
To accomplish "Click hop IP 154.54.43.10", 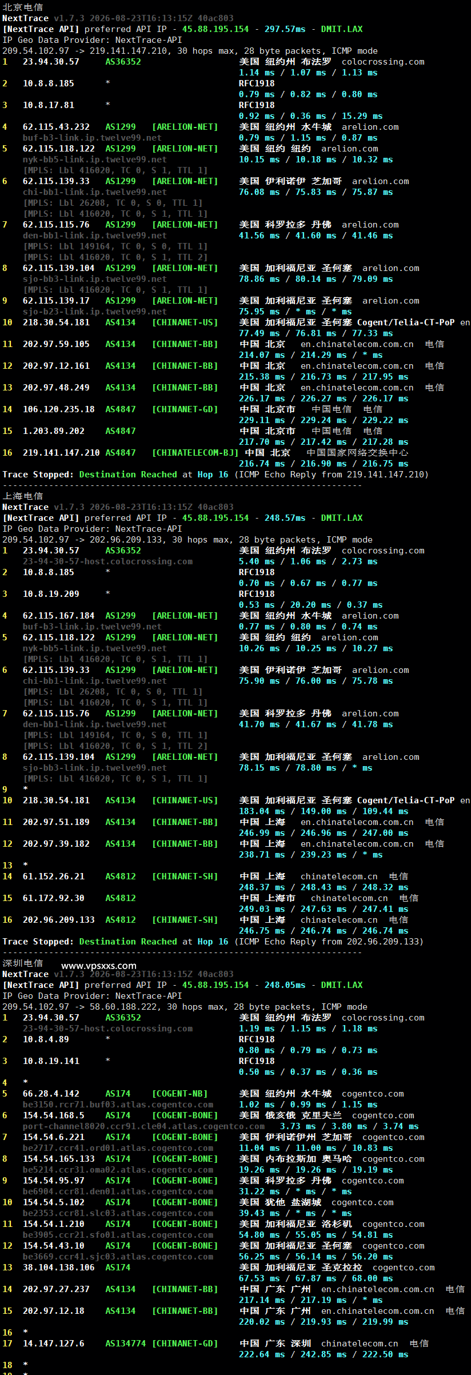I will point(54,1246).
